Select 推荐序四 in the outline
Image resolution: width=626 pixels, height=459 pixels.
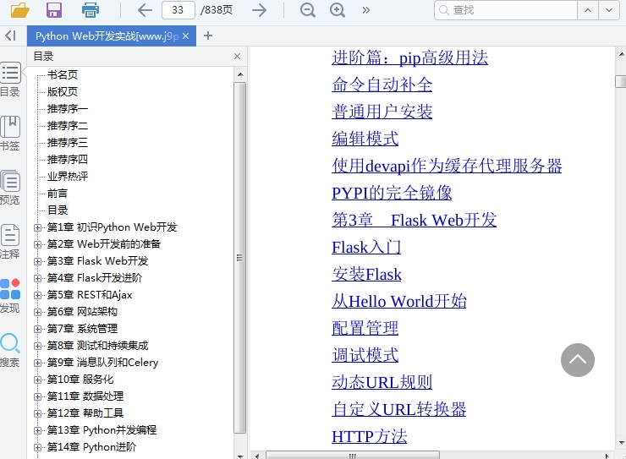(x=68, y=159)
